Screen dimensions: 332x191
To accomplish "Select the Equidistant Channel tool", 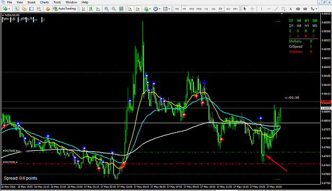I will (x=283, y=9).
